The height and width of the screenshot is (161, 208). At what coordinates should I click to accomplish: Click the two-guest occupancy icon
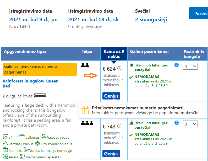[x=85, y=65]
